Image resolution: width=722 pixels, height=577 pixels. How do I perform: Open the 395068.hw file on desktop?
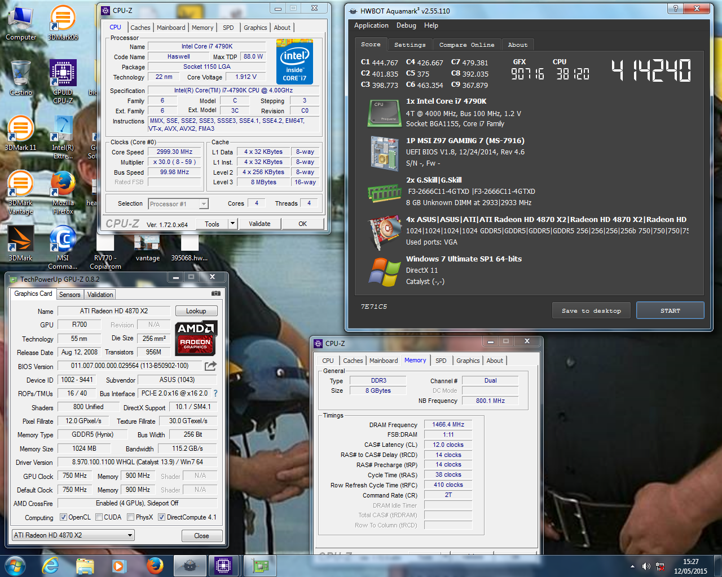[190, 248]
